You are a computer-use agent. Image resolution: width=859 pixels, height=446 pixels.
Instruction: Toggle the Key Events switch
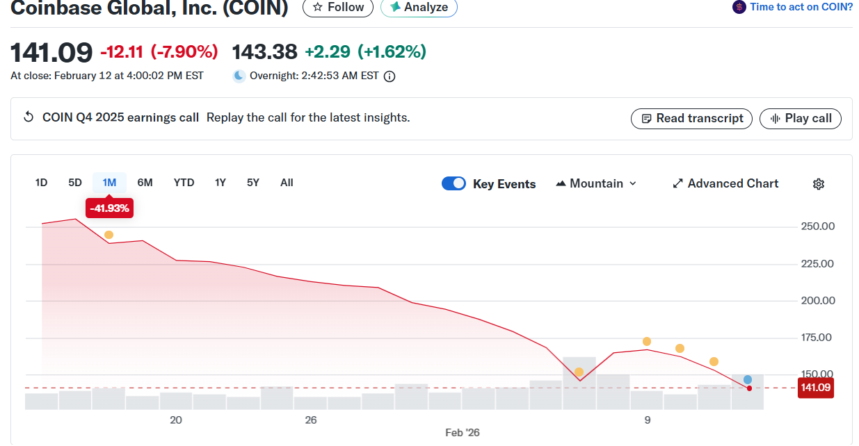453,183
